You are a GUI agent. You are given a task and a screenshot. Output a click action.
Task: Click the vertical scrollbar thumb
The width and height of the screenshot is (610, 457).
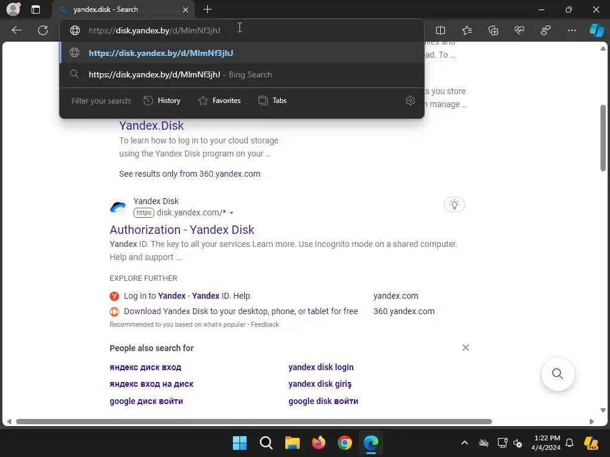(603, 138)
